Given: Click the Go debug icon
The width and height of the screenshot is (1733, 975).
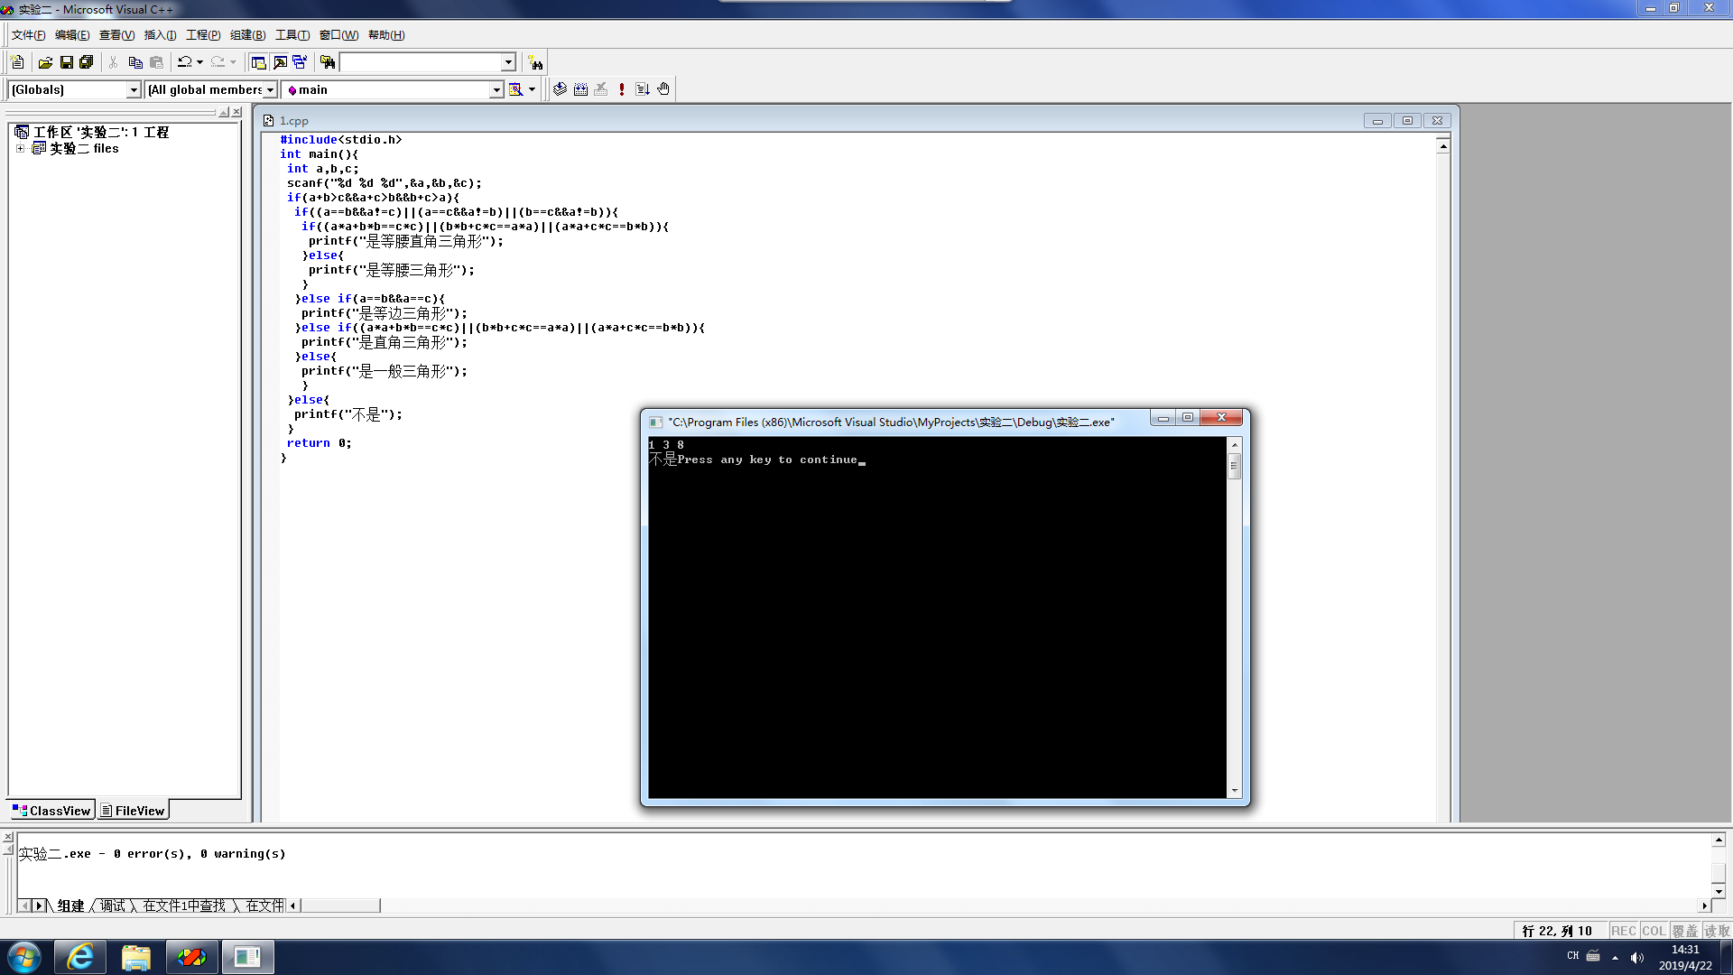Looking at the screenshot, I should 643,89.
